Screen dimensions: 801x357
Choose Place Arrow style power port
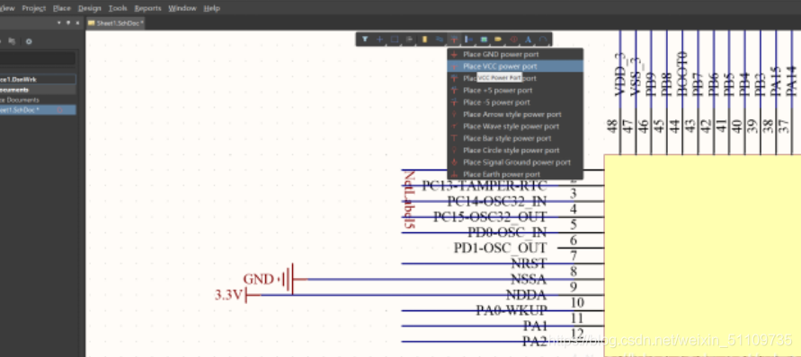click(x=515, y=114)
